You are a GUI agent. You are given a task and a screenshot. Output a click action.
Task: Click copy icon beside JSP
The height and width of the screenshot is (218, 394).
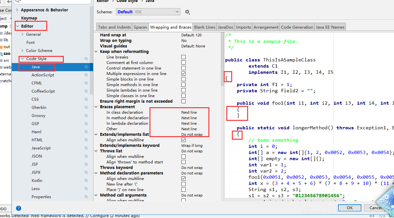point(86,164)
